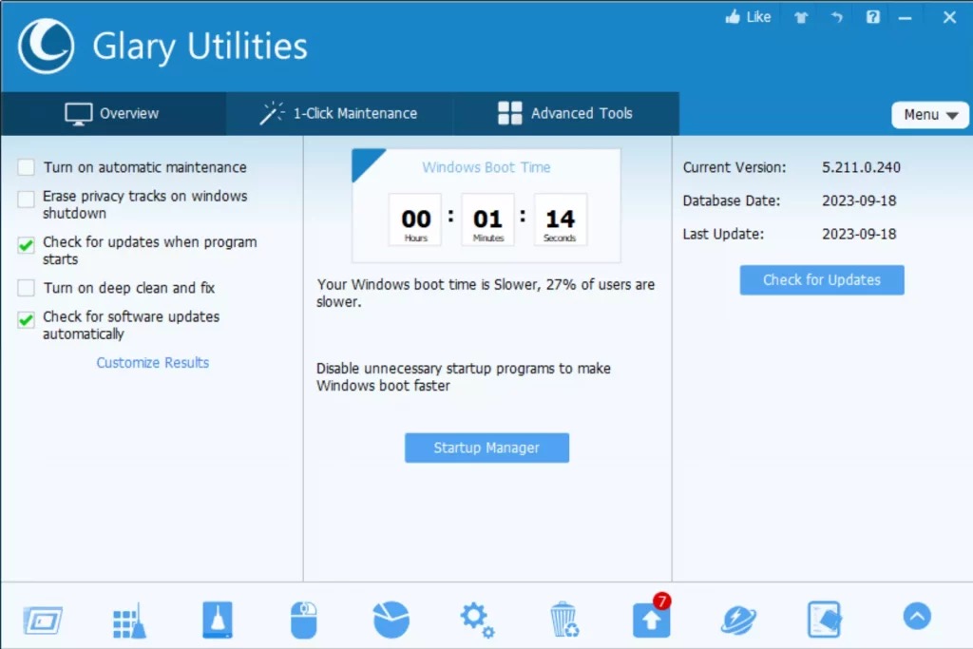This screenshot has height=649, width=973.
Task: Click the Windows Boot Time heading
Action: pyautogui.click(x=486, y=167)
